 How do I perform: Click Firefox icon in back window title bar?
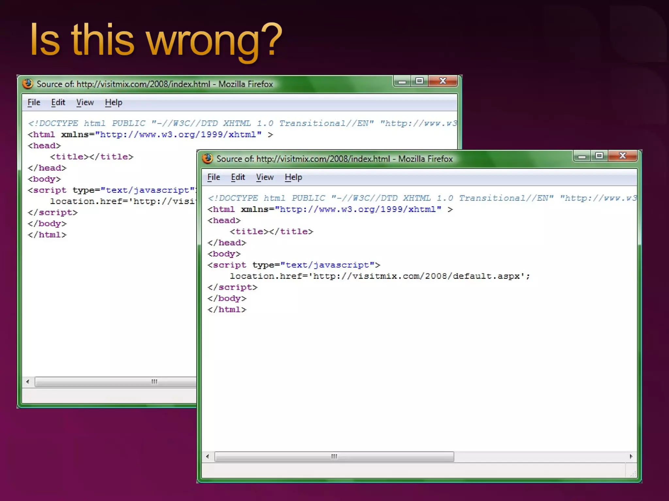pos(28,84)
